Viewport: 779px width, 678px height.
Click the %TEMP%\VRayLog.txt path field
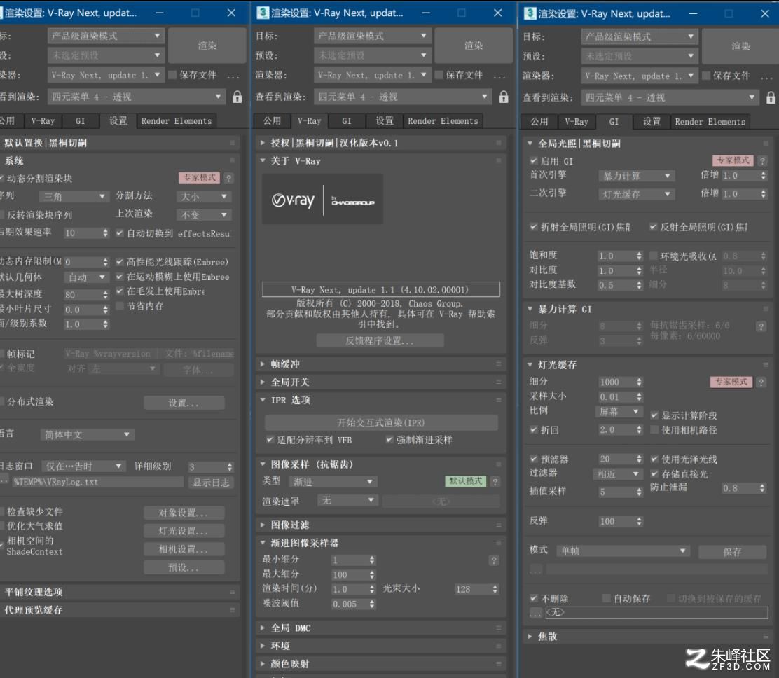click(x=98, y=482)
